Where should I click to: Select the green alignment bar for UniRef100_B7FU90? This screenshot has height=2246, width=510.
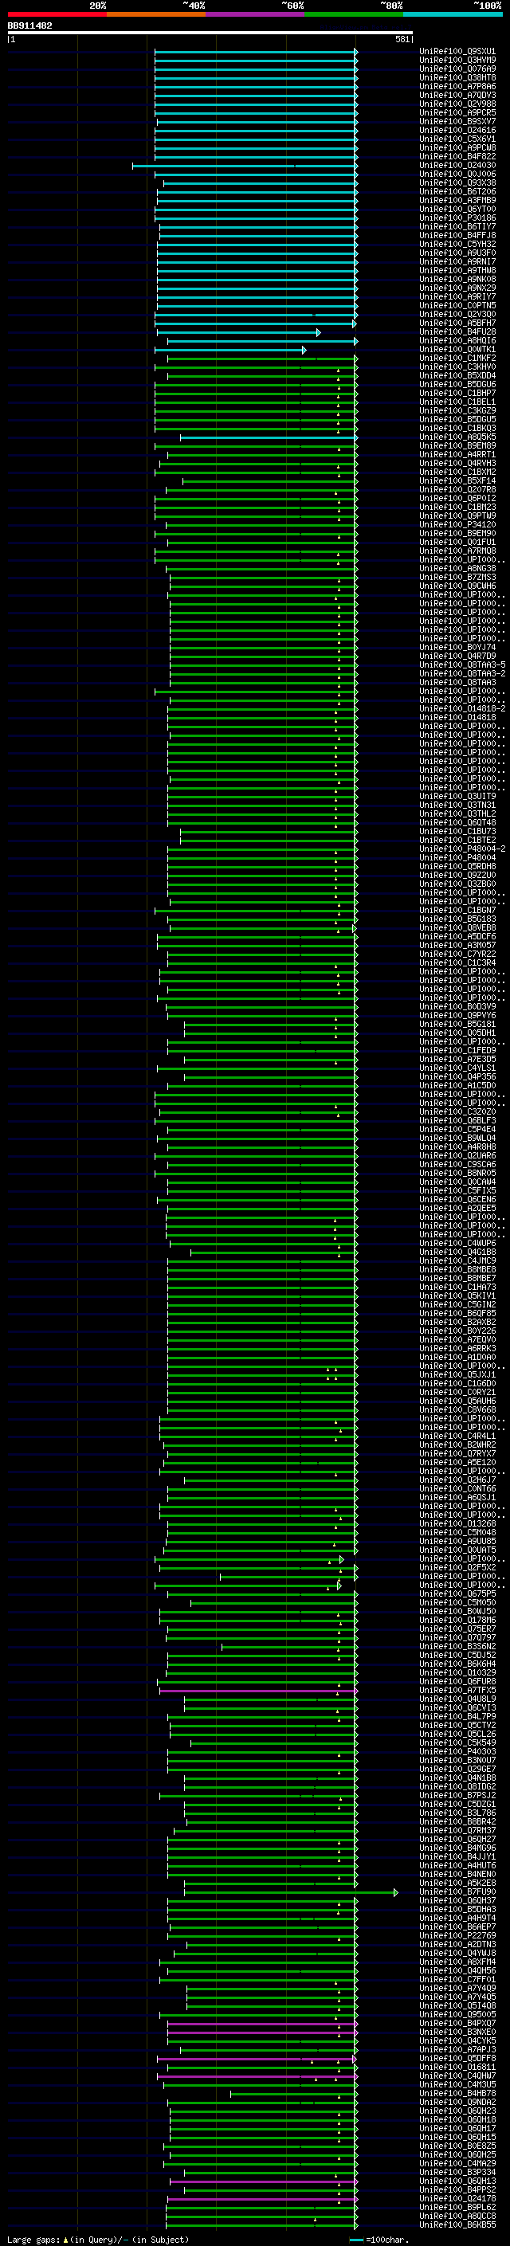tap(291, 1893)
